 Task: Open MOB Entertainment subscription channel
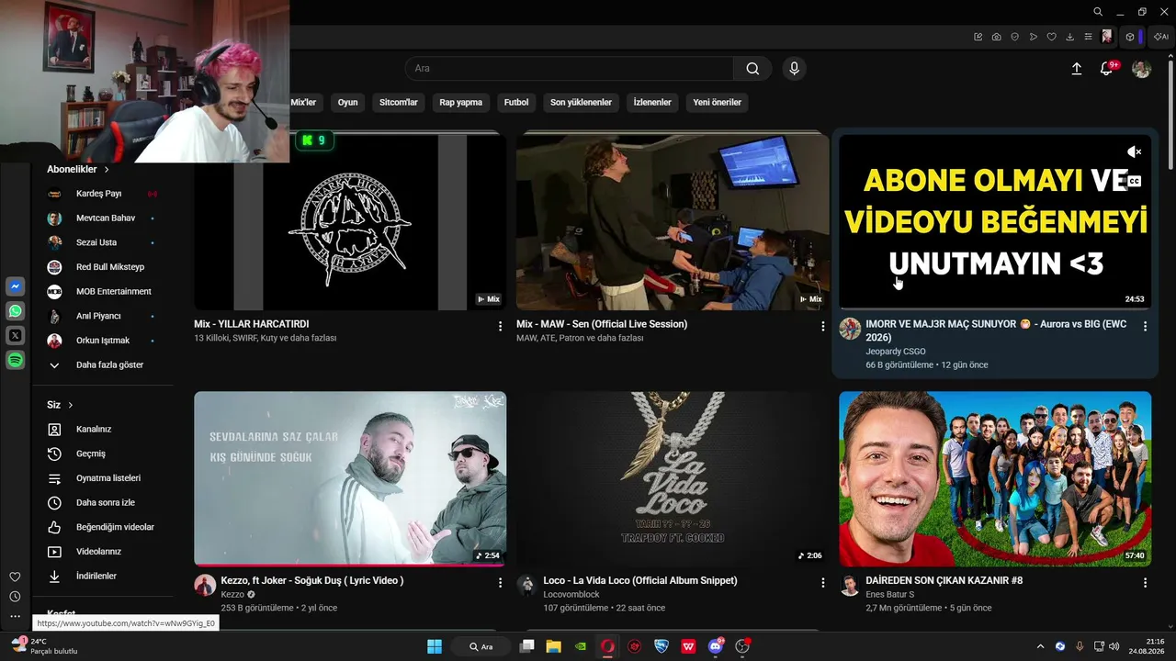click(x=101, y=292)
